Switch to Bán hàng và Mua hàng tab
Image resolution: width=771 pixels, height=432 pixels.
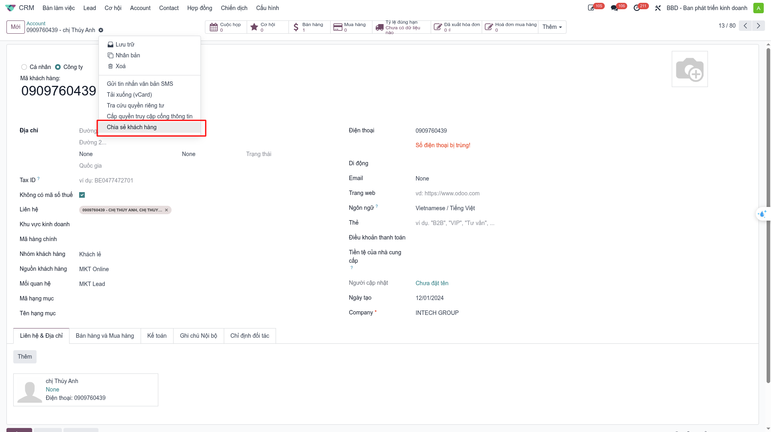pos(105,336)
